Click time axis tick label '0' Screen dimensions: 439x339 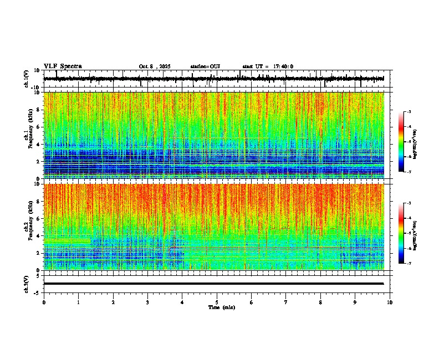[44, 302]
